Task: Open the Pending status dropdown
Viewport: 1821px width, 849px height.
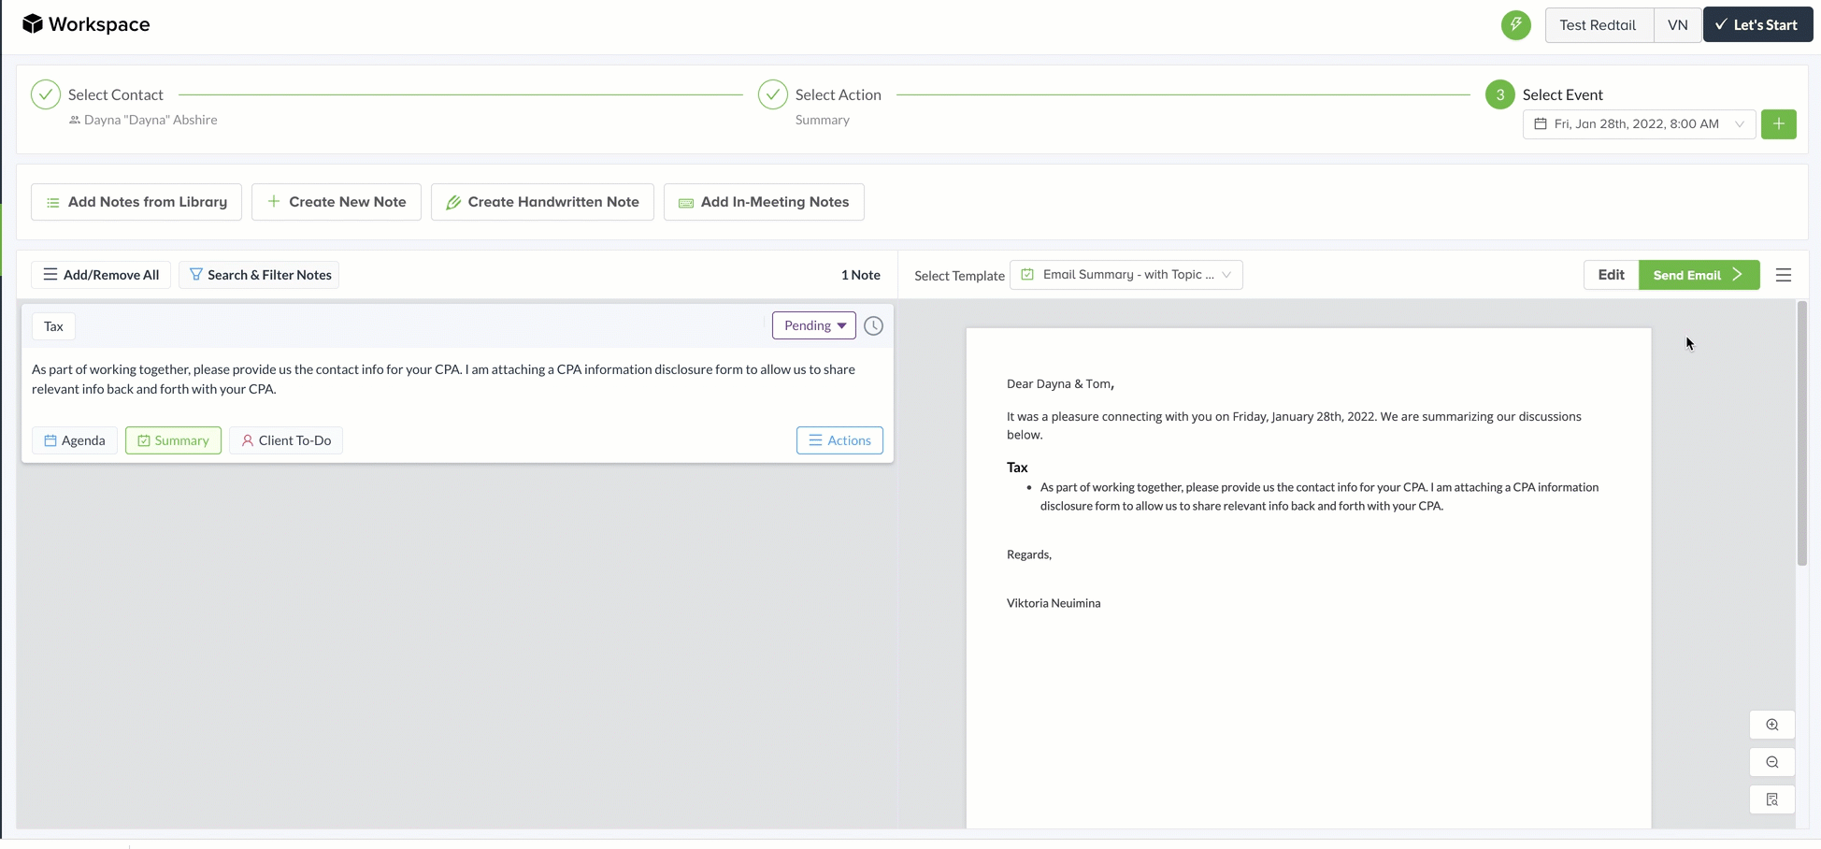Action: pos(814,325)
